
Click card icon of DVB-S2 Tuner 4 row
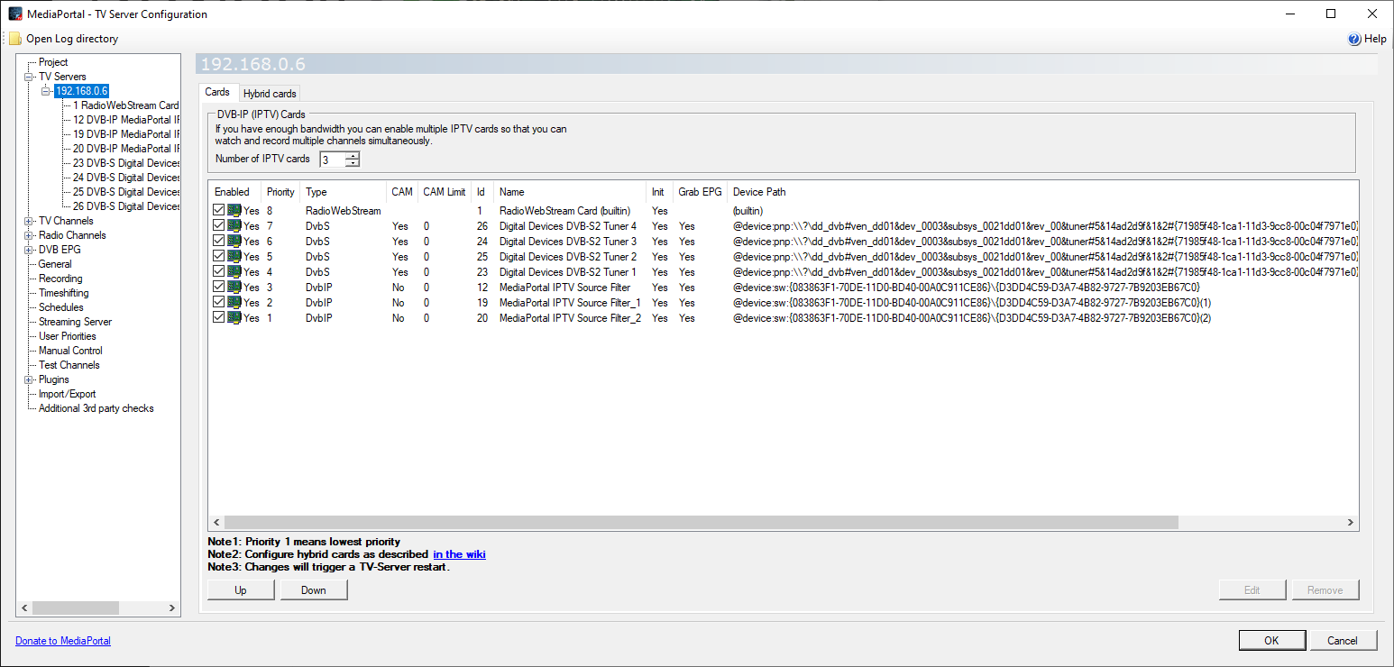tap(234, 225)
